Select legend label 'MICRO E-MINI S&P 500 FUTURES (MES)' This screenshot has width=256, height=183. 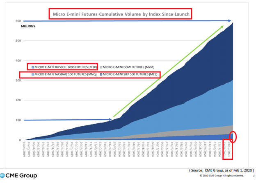tap(130, 74)
